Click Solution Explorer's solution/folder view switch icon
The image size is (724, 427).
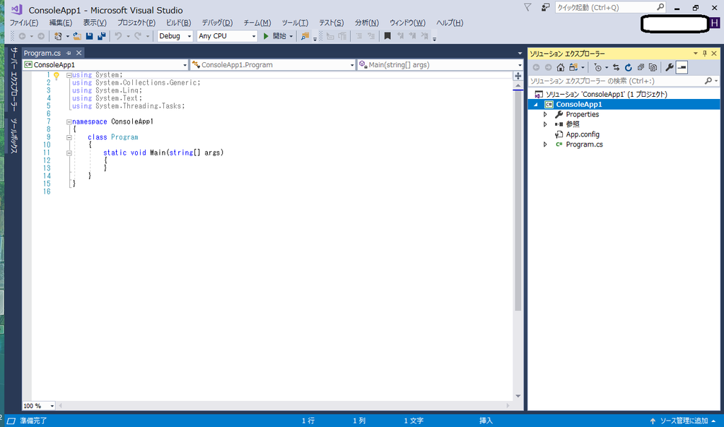click(573, 67)
